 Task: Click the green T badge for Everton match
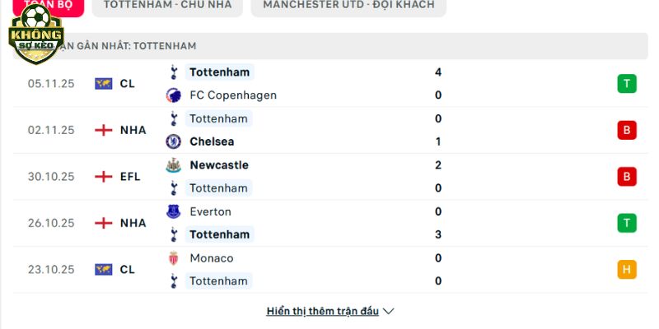[x=626, y=223]
